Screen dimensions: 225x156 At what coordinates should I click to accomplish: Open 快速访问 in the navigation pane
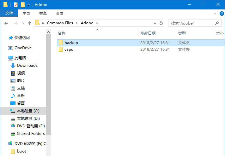pyautogui.click(x=22, y=38)
